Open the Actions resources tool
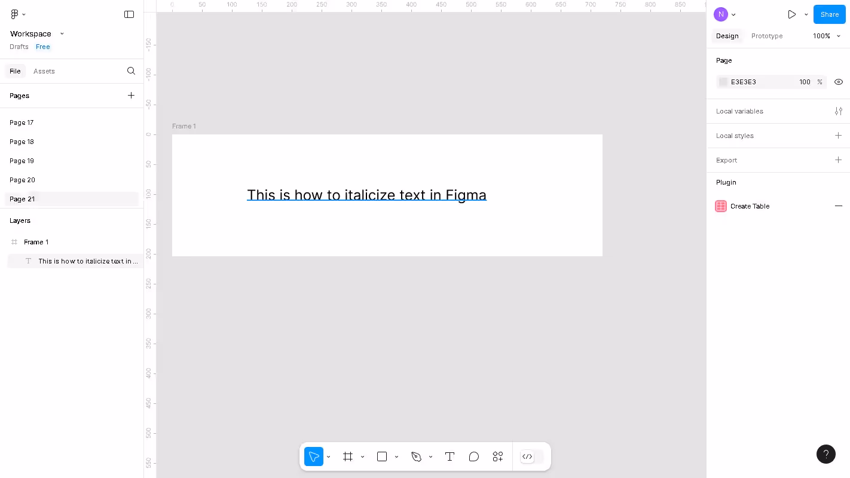850x478 pixels. click(x=498, y=456)
